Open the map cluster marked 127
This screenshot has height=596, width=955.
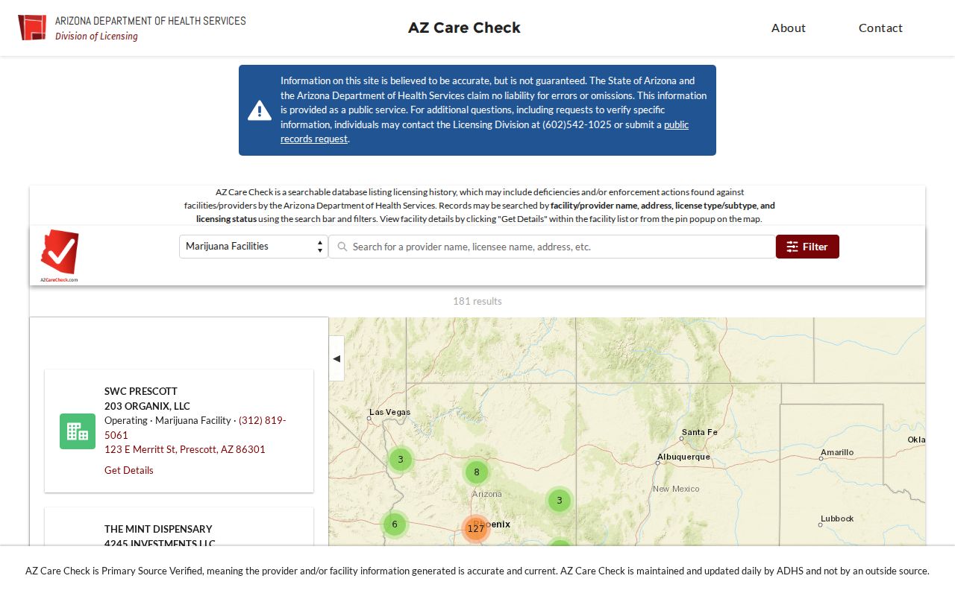point(475,529)
